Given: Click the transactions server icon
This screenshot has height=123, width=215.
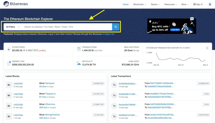Looking at the screenshot, I should click(x=79, y=49).
